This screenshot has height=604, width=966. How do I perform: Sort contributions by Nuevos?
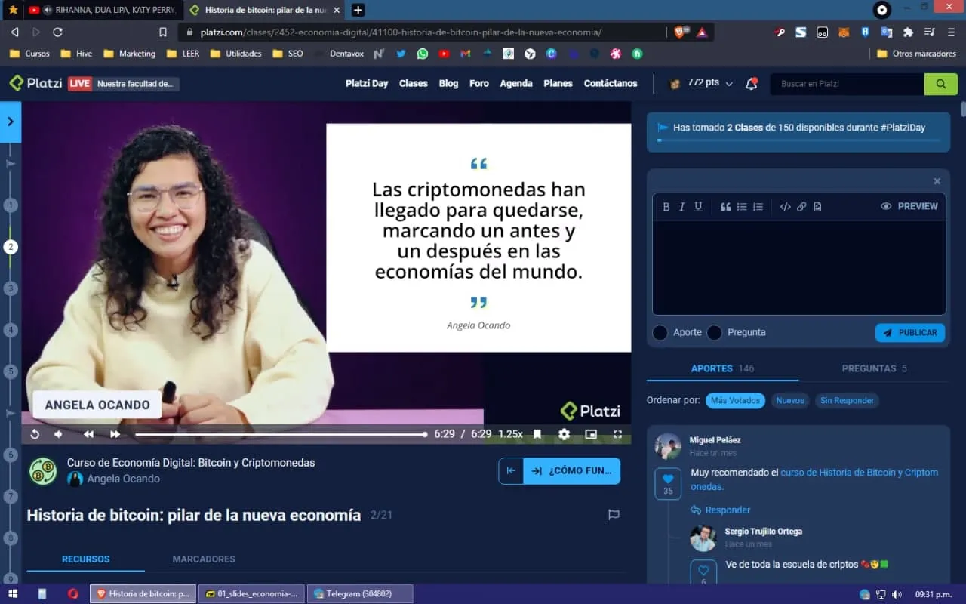tap(790, 401)
